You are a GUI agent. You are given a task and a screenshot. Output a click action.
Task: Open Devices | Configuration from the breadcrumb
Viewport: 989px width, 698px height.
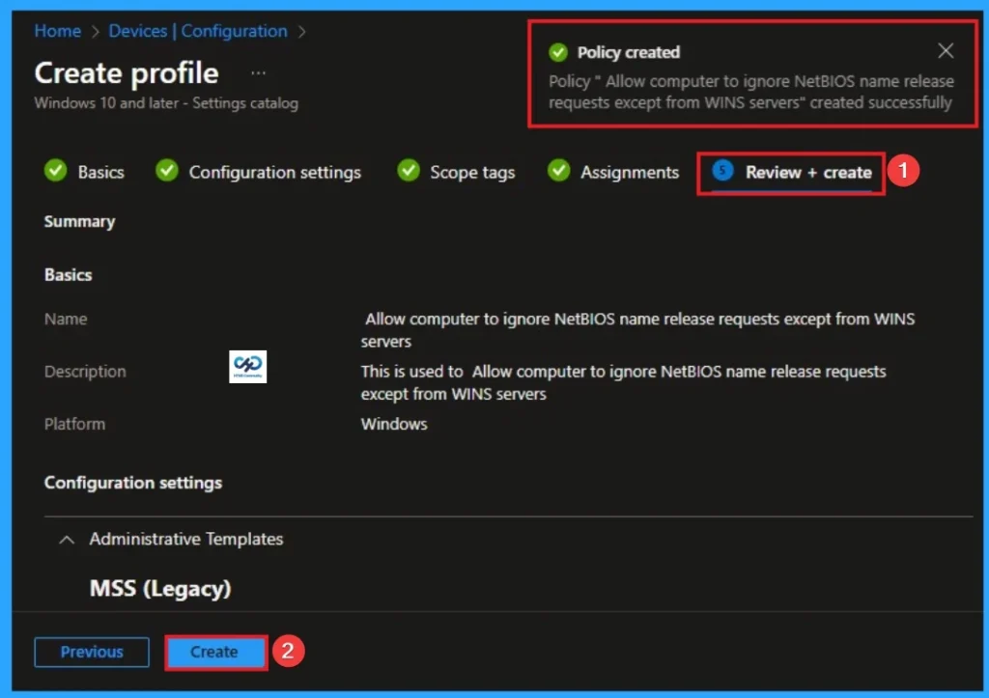(x=196, y=31)
